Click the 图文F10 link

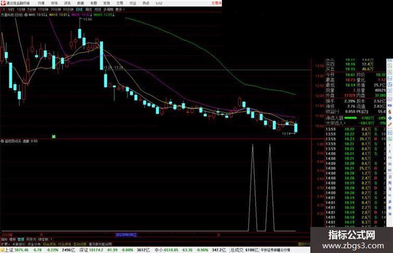[304, 244]
